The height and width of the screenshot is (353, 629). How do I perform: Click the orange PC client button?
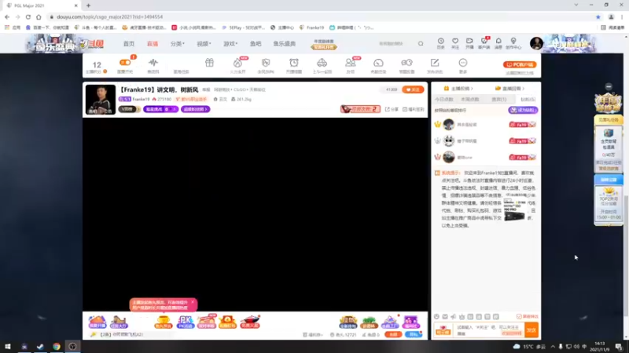(x=520, y=64)
